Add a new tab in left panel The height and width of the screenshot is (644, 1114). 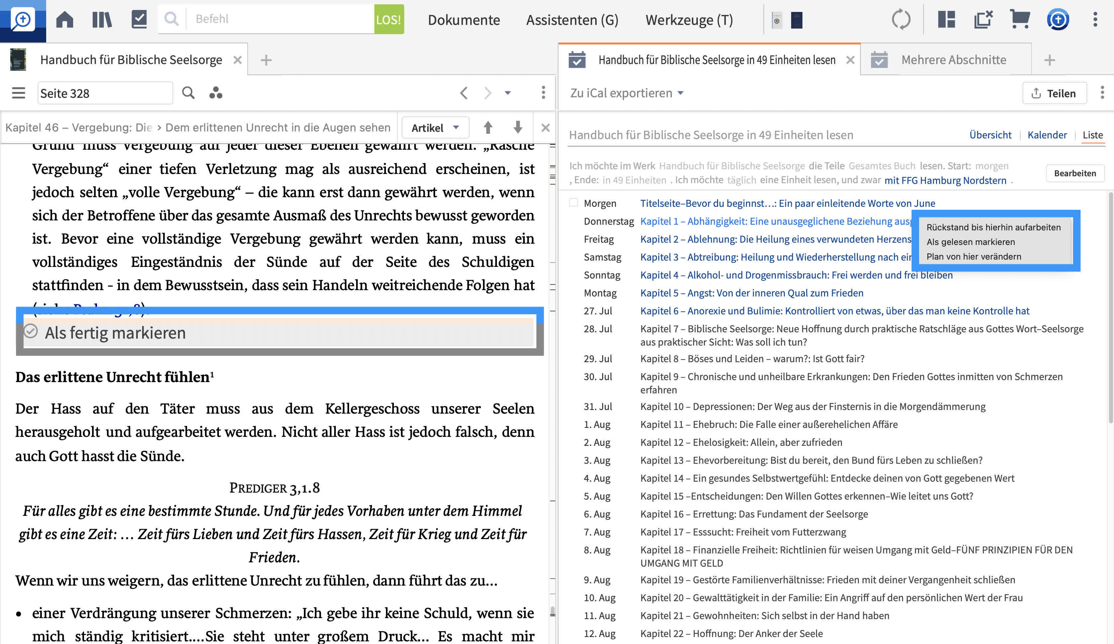pos(266,60)
